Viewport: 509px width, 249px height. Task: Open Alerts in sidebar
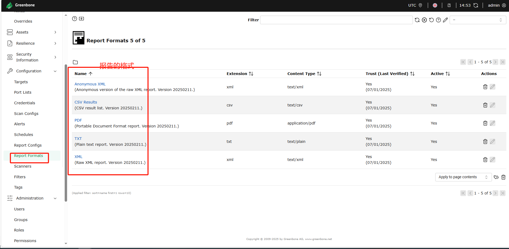pos(19,124)
